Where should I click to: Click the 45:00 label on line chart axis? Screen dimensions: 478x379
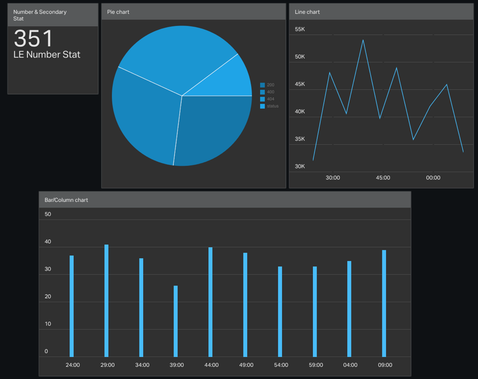tap(383, 178)
